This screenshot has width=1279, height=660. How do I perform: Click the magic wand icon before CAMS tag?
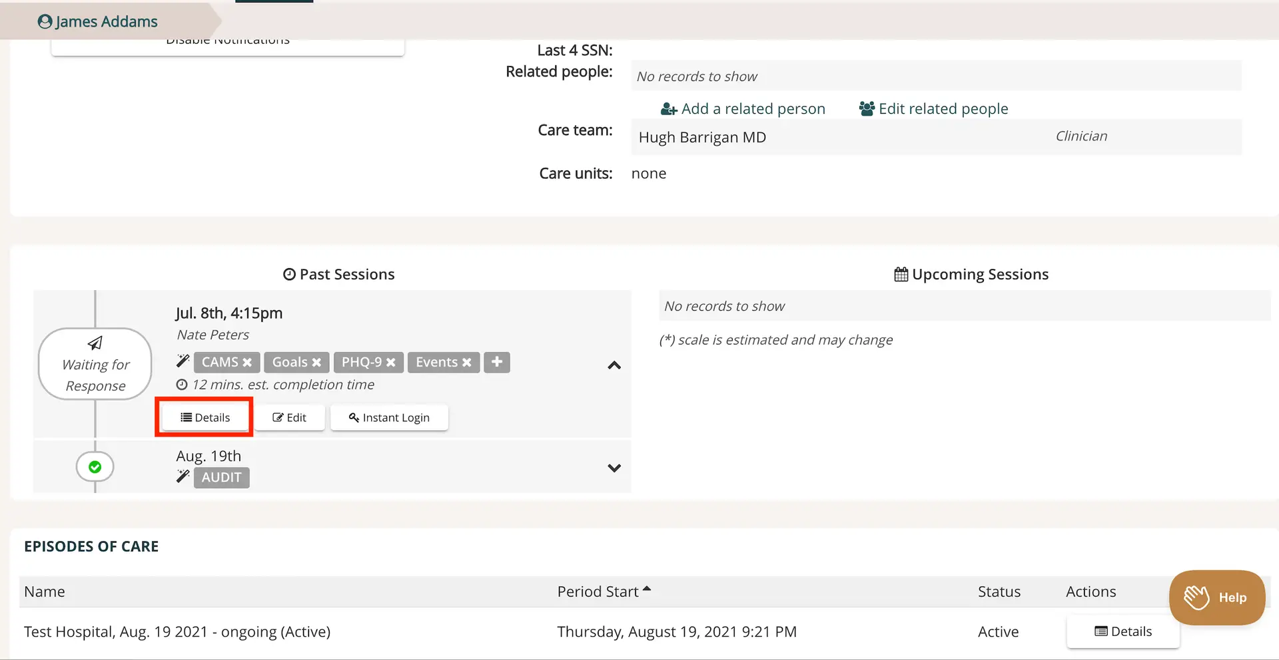point(183,361)
